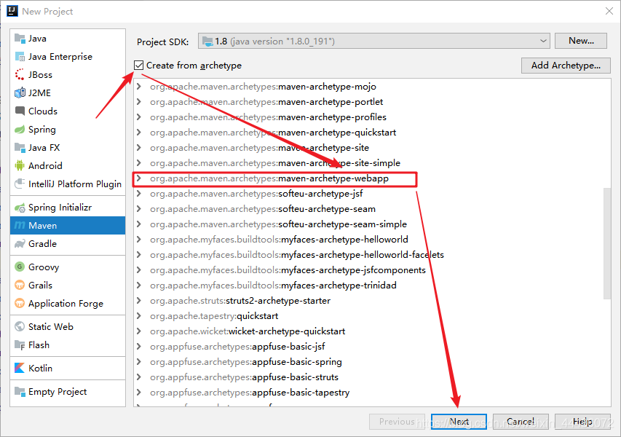Click the Grails orange icon
The width and height of the screenshot is (621, 437).
pos(20,286)
